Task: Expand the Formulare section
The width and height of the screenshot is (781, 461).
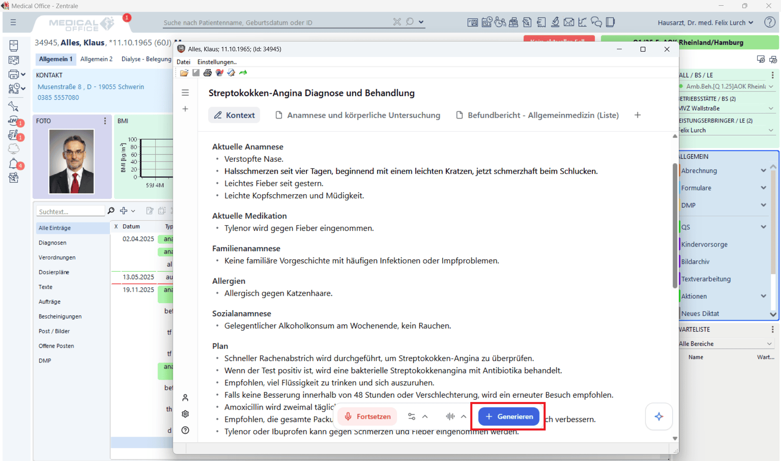Action: (x=763, y=188)
